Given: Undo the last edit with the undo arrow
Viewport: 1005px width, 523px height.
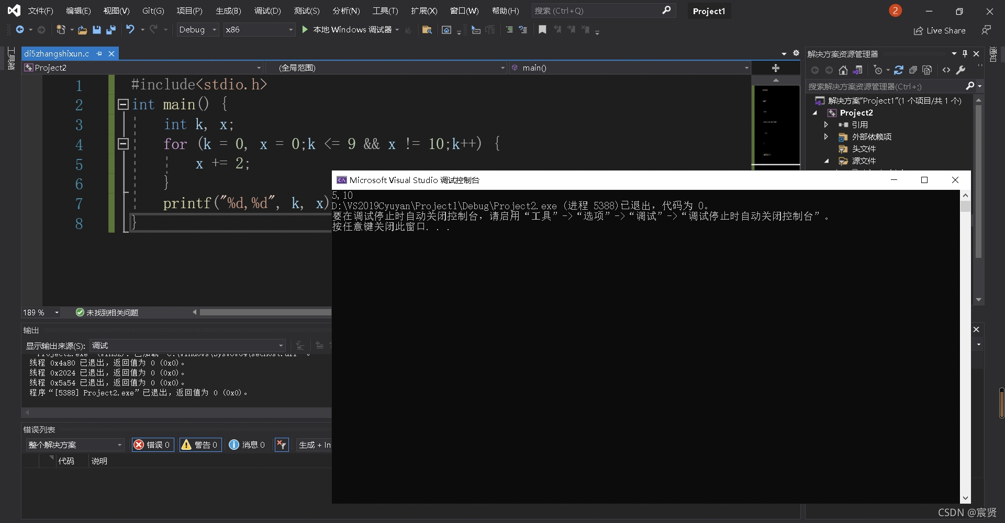Looking at the screenshot, I should coord(130,30).
